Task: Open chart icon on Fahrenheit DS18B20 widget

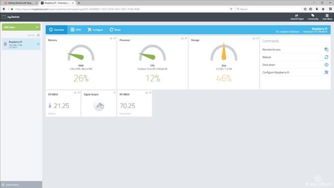Action: [x=147, y=93]
